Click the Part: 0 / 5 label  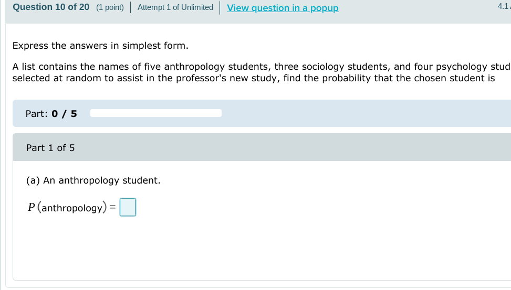[x=51, y=114]
